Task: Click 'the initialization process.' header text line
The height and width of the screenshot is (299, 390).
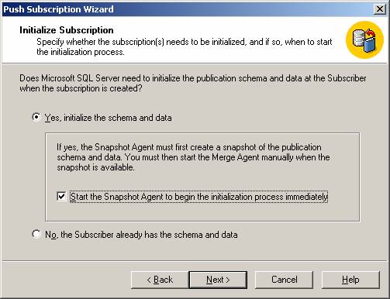Action: point(81,52)
